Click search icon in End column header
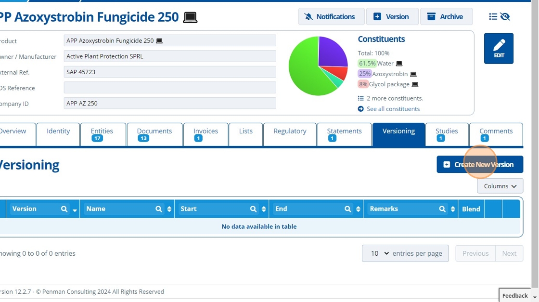The image size is (539, 302). click(347, 209)
